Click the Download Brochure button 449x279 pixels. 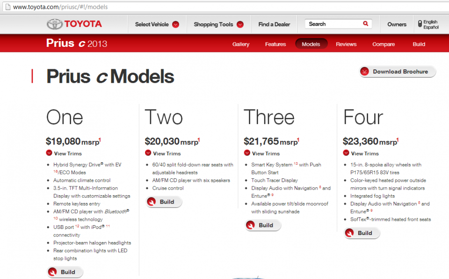[x=398, y=72]
